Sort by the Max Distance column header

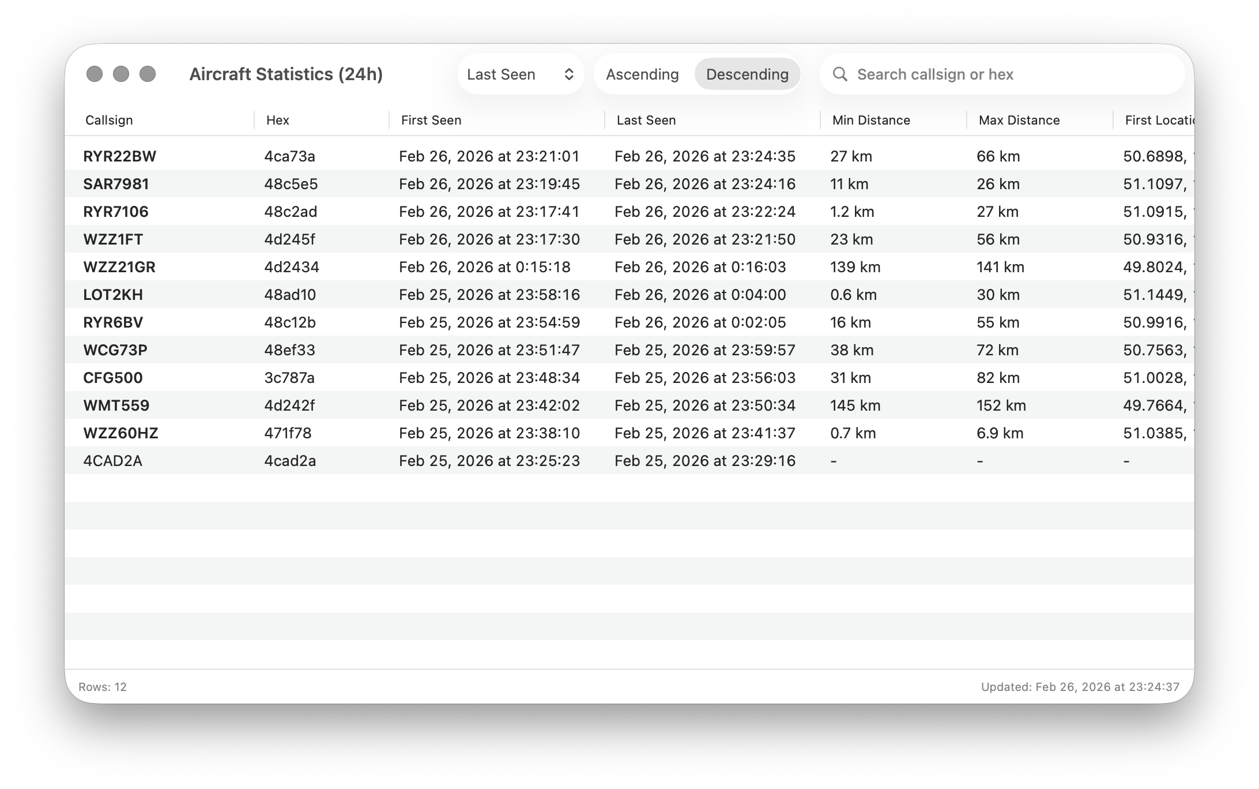pyautogui.click(x=1018, y=120)
